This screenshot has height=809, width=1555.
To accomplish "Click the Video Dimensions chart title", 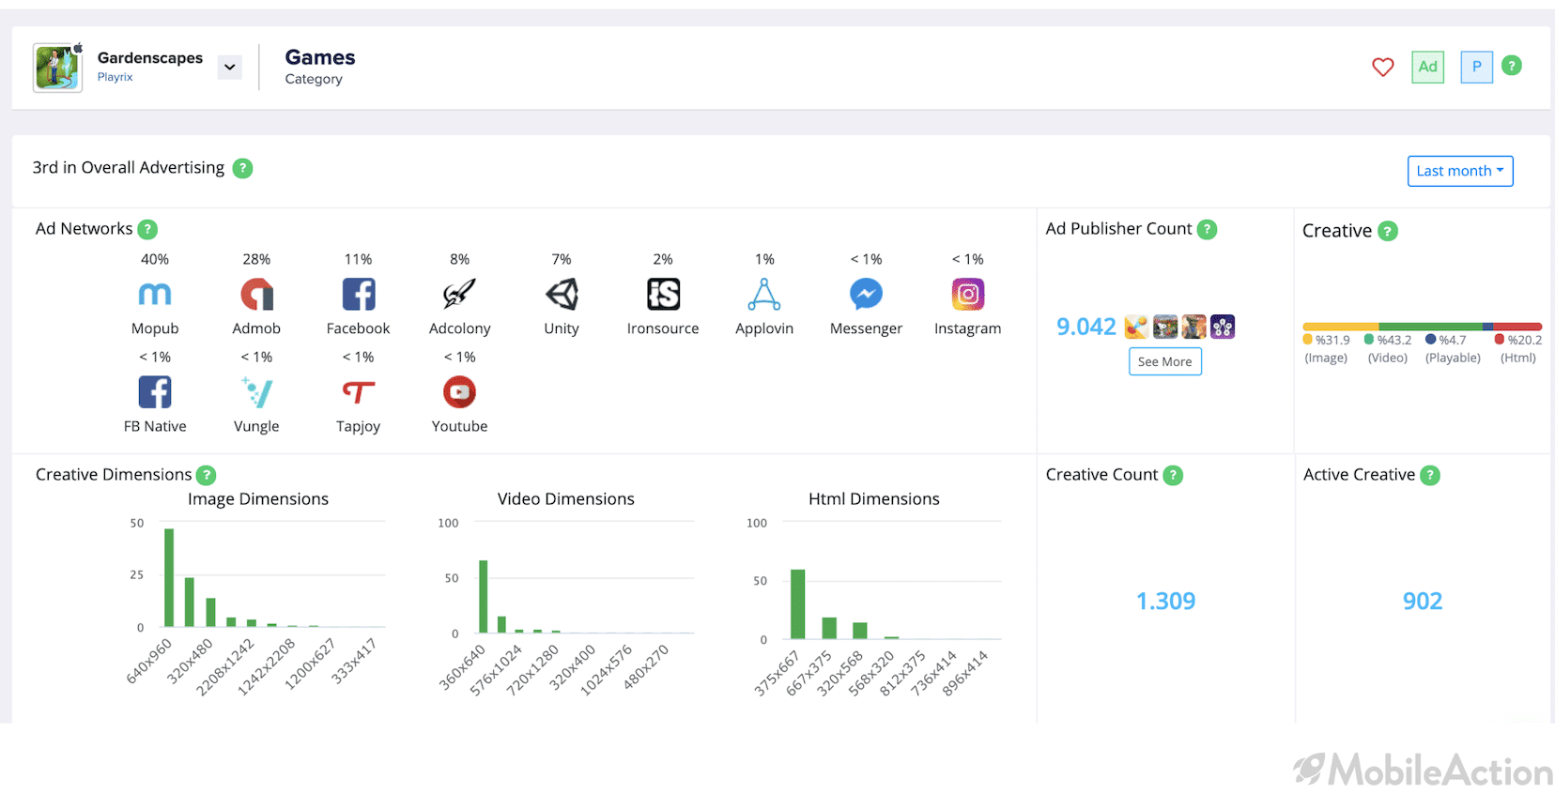I will point(566,499).
